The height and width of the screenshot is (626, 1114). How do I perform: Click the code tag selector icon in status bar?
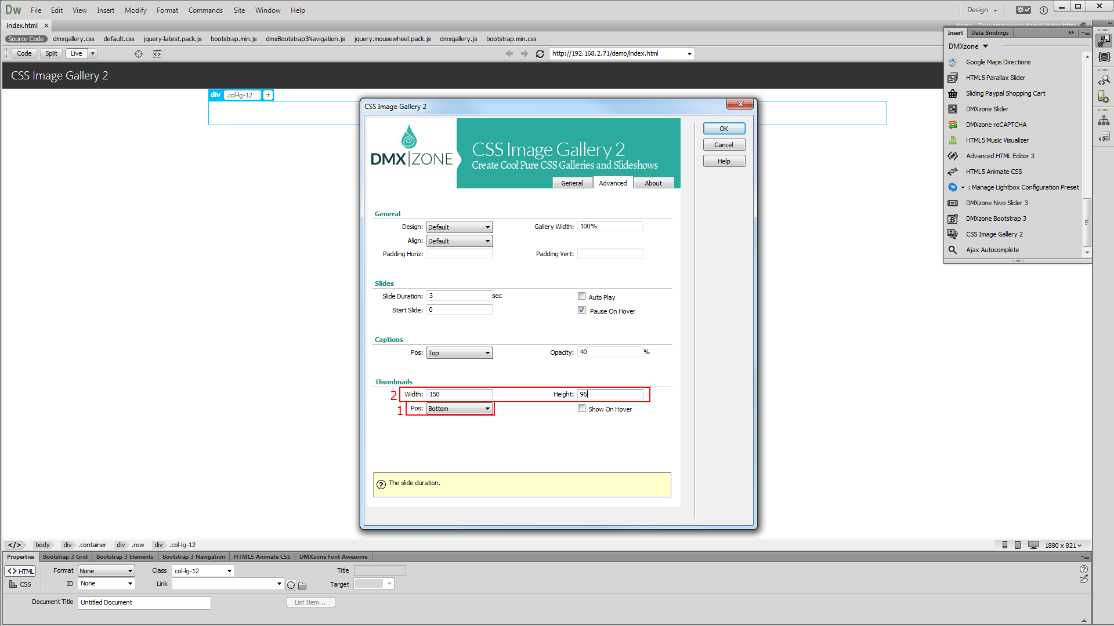tap(15, 545)
